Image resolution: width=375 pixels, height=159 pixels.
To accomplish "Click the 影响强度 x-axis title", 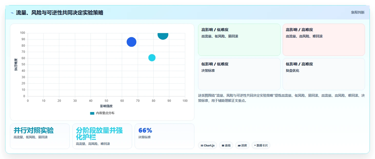I will click(x=106, y=106).
